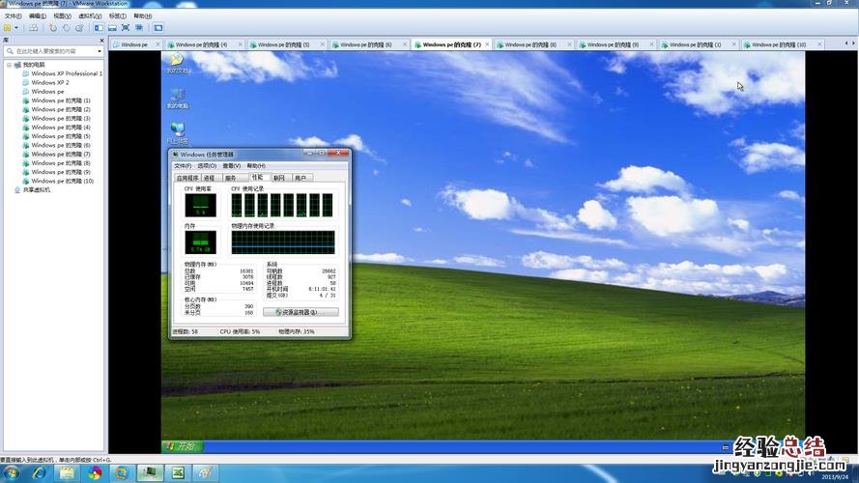The width and height of the screenshot is (859, 483).
Task: Click in the library search input field
Action: [53, 51]
